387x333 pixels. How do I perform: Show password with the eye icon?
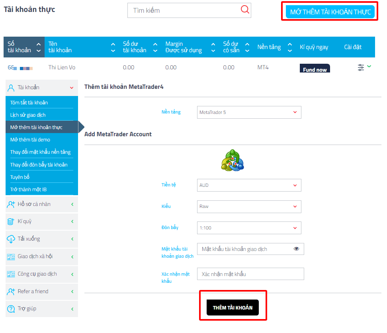point(296,249)
